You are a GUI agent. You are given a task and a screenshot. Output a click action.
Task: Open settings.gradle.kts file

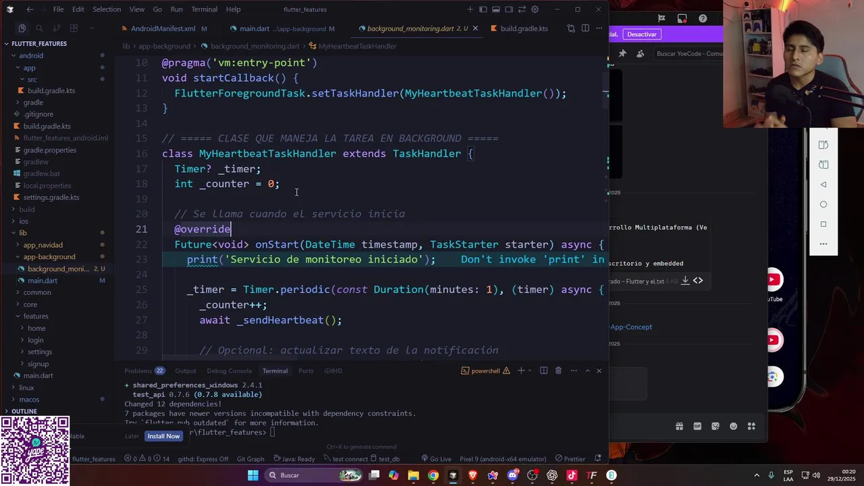tap(51, 197)
